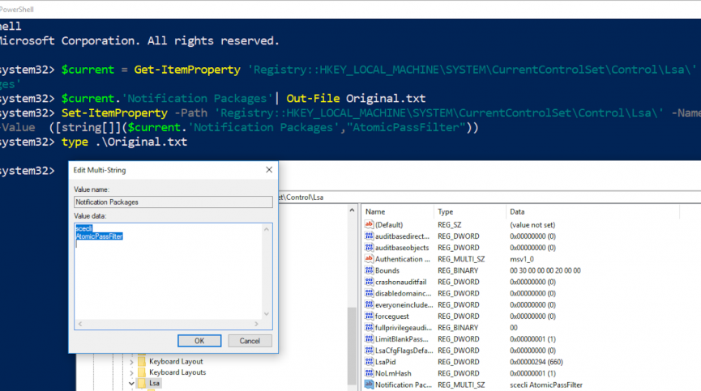701x391 pixels.
Task: Select the Authentication REG_MULTI_SZ value icon
Action: tap(369, 259)
